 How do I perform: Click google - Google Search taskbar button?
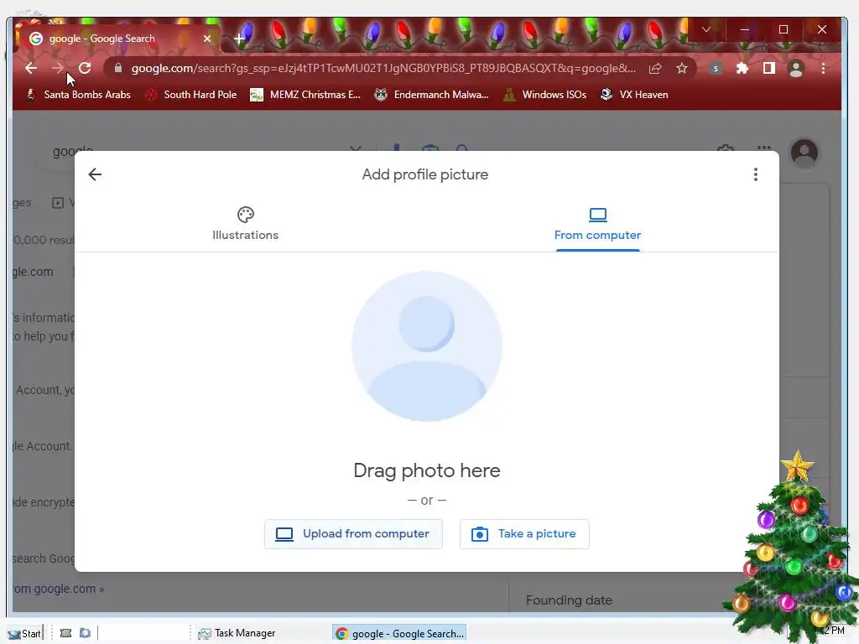coord(399,633)
